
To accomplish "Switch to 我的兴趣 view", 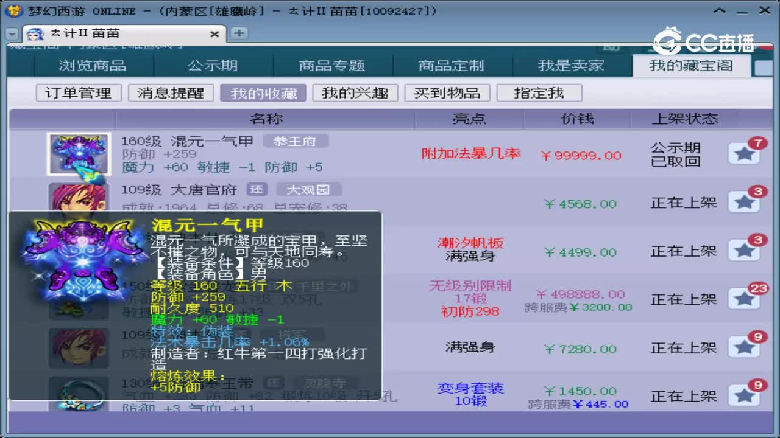I will click(x=355, y=93).
